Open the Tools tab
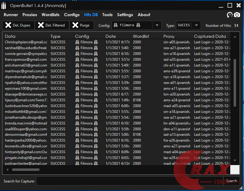 tap(107, 15)
